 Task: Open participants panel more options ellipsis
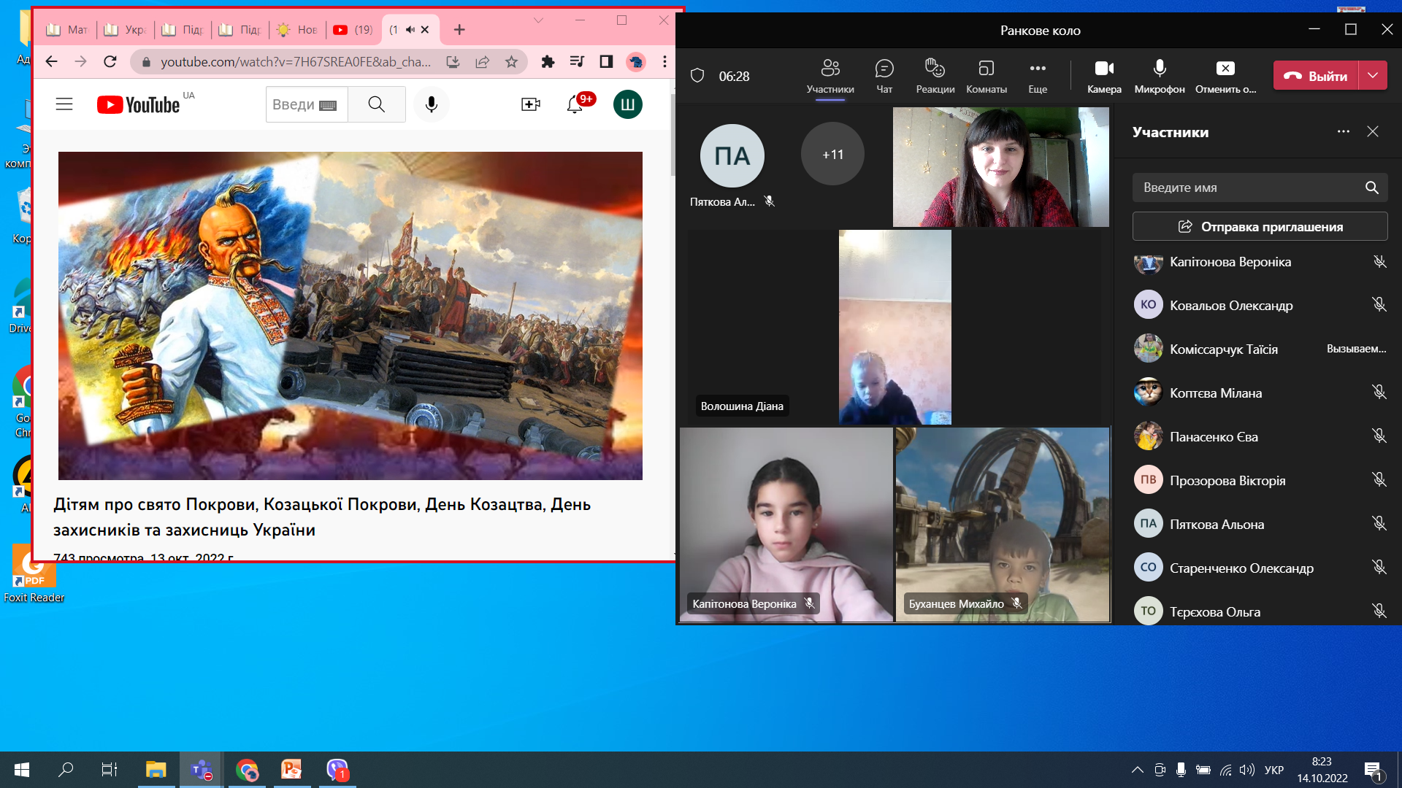point(1344,132)
